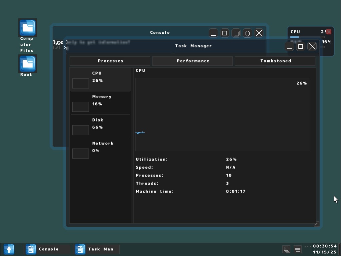This screenshot has width=341, height=256.
Task: Open the window stacking icon in the system tray
Action: 286,249
